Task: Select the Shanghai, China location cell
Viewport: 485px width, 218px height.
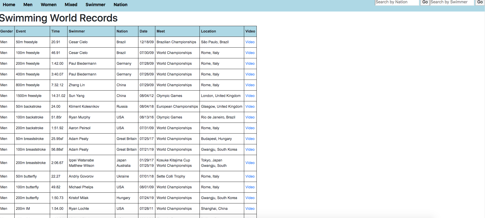Action: [222, 209]
